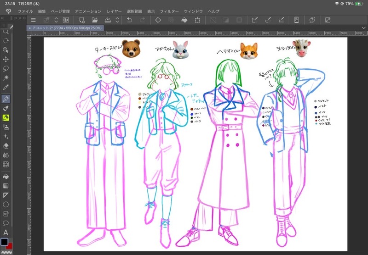
Task: Select the Eraser tool
Action: (6, 145)
